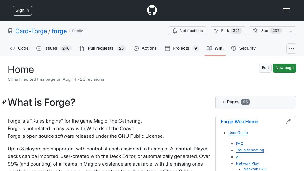Open the AI sidebar link
This screenshot has width=304, height=171.
[x=237, y=157]
